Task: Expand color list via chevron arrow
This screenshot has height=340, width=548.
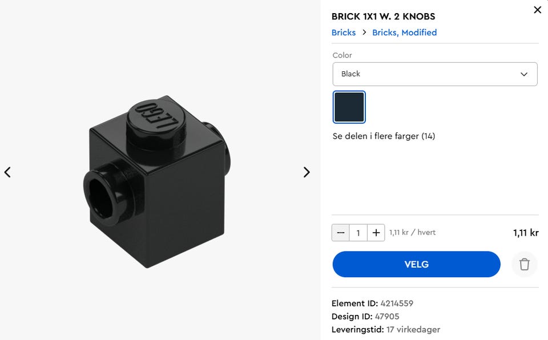Action: click(524, 74)
